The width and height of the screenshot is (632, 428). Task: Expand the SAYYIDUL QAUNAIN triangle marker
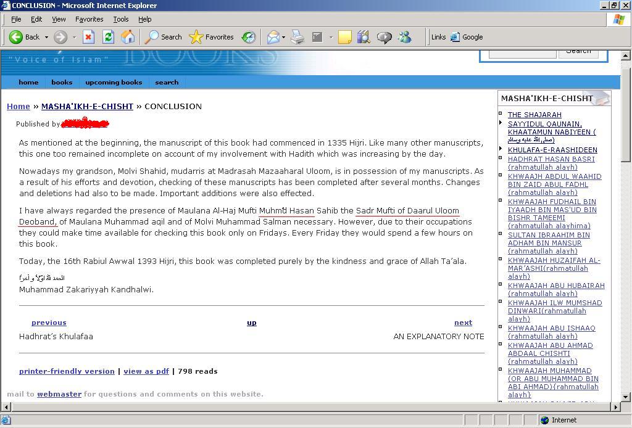point(501,122)
